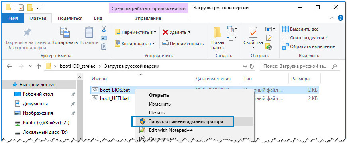Click Снять выделение
Image resolution: width=347 pixels, height=146 pixels.
304,38
